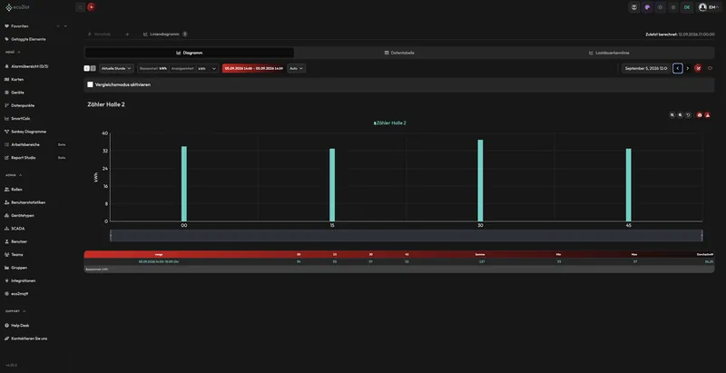Click the chart range slider bar
726x373 pixels.
tap(406, 236)
